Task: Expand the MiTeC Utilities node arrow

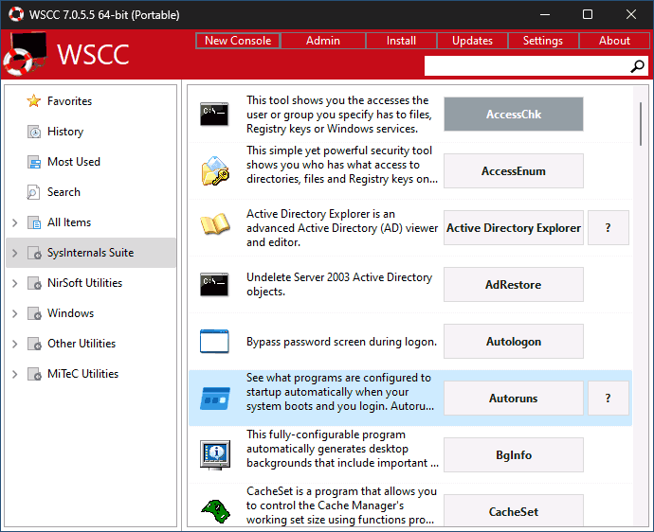Action: [14, 374]
